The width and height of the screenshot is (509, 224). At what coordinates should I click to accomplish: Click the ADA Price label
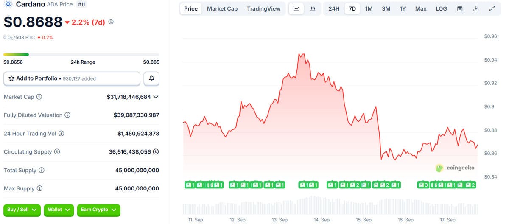pos(60,4)
